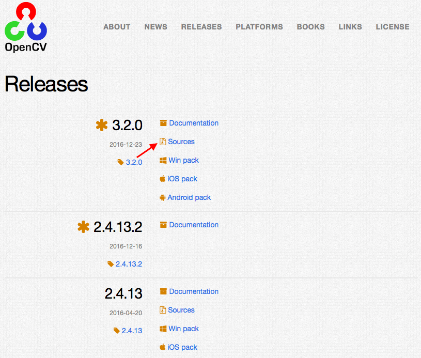Click the Windows logo icon for 3.2.0
This screenshot has width=421, height=358.
coord(163,161)
